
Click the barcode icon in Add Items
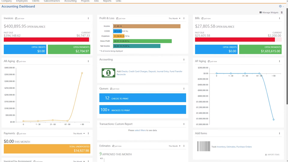[203, 147]
